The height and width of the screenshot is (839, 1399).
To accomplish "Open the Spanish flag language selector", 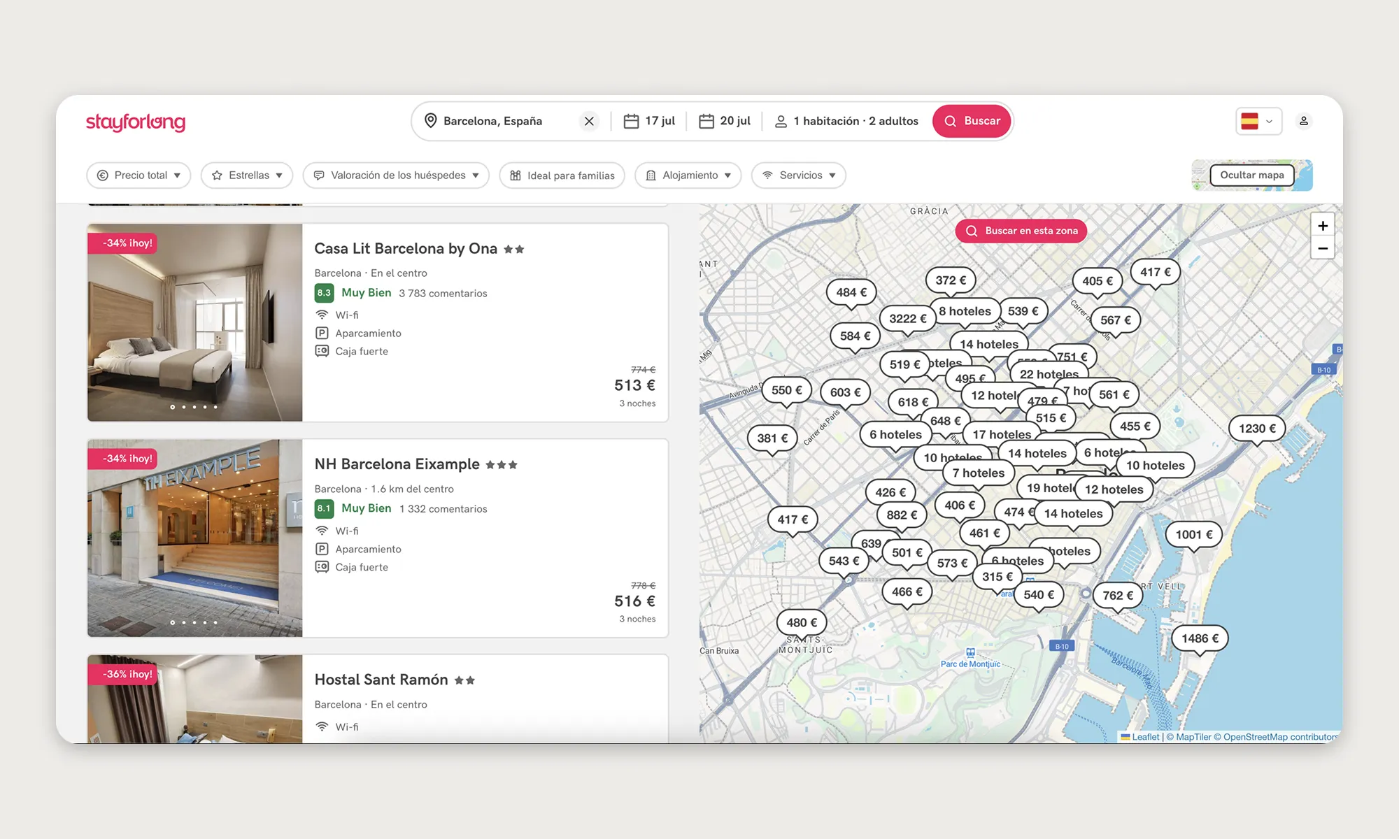I will tap(1258, 121).
